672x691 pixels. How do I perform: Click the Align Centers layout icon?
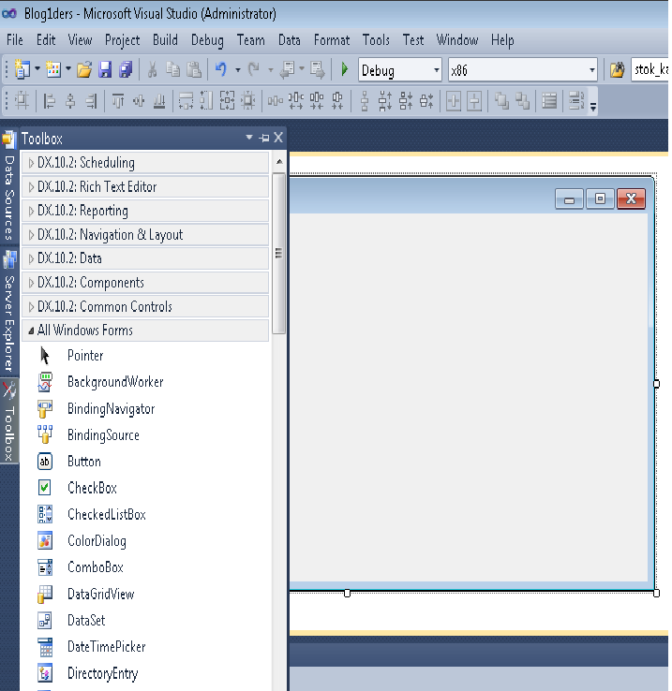(x=70, y=101)
